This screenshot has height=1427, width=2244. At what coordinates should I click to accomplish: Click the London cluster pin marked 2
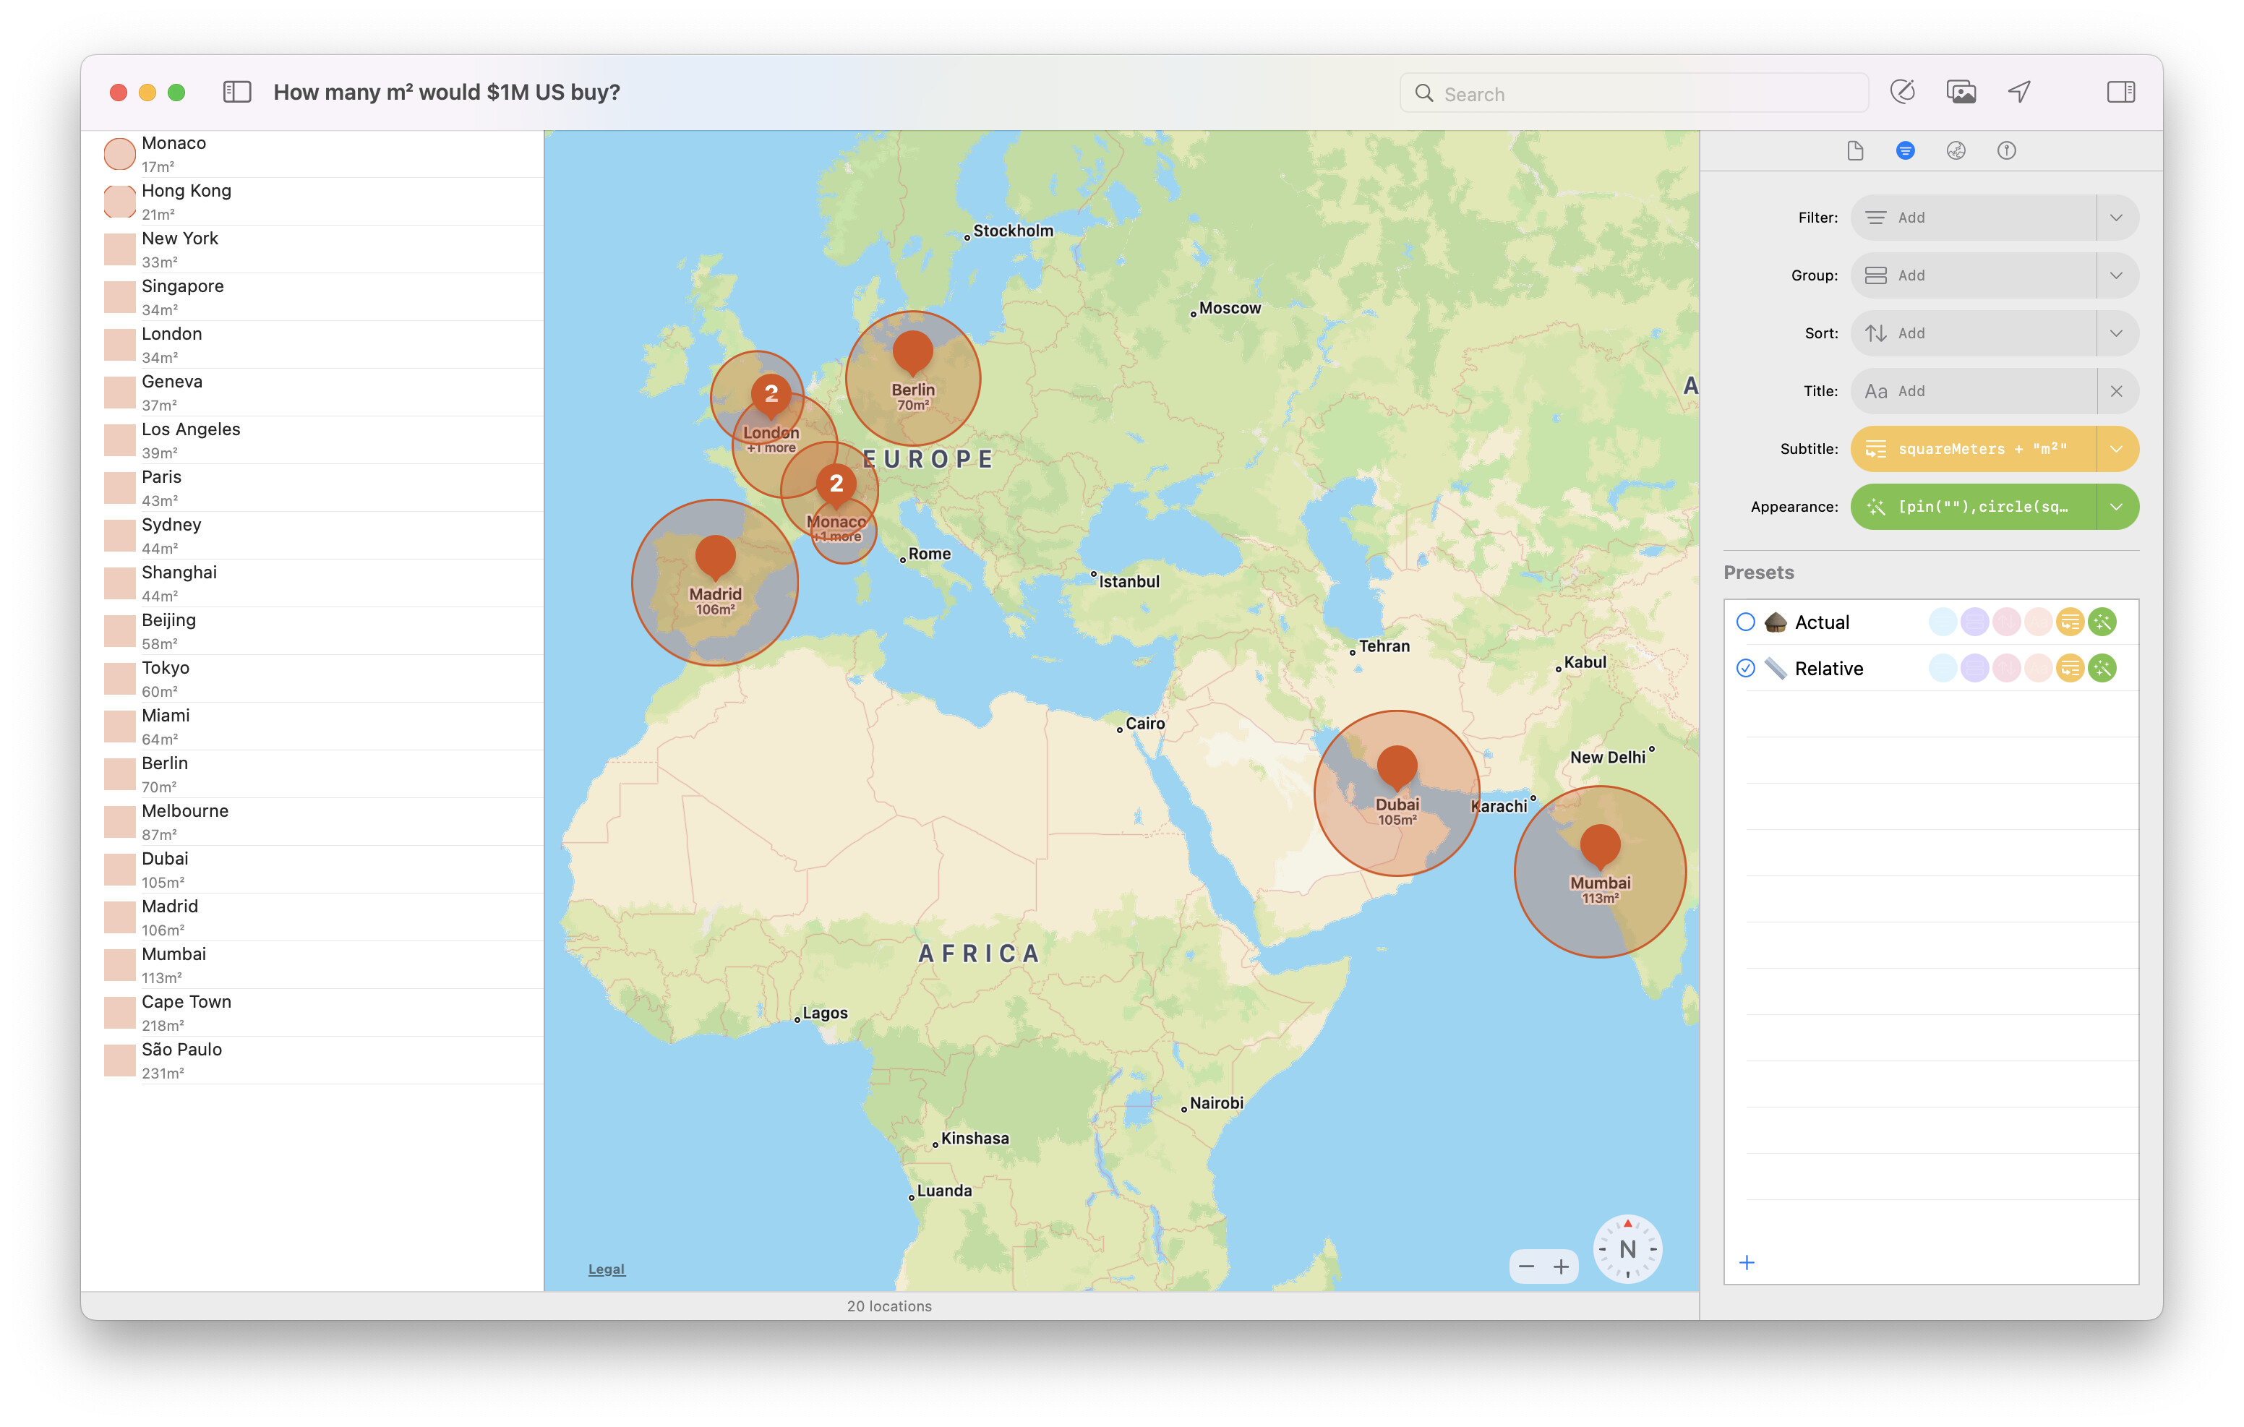pos(771,395)
